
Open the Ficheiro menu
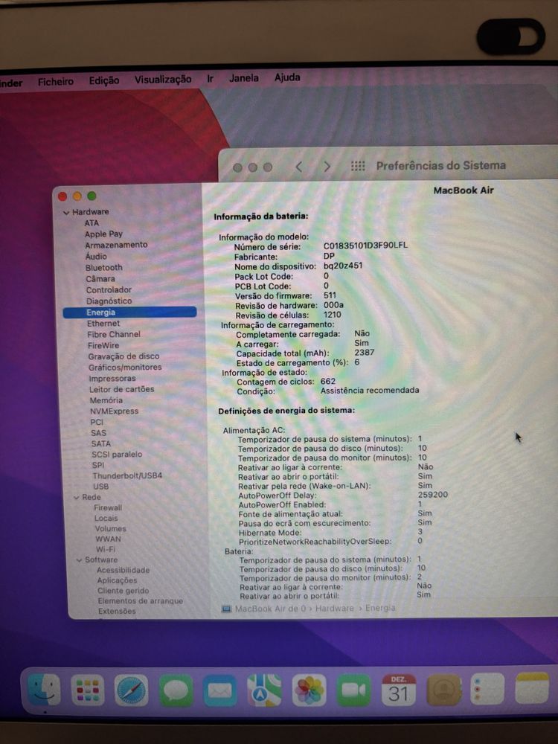pyautogui.click(x=56, y=82)
